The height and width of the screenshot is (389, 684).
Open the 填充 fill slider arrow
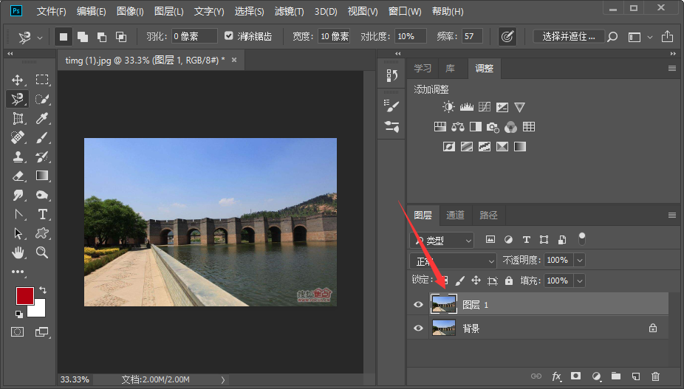580,280
